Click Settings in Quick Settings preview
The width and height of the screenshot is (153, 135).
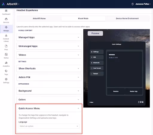tap(97, 52)
